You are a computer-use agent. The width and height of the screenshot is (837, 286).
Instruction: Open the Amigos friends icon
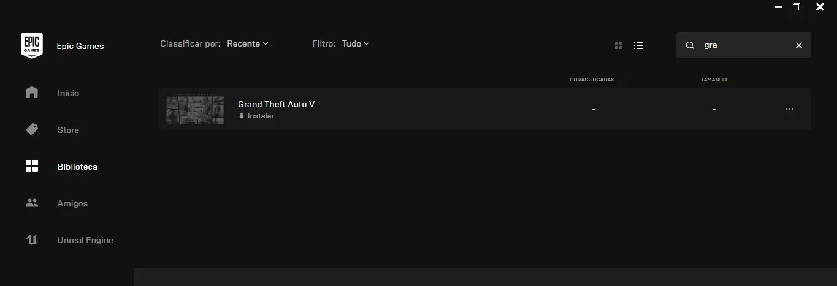tap(32, 203)
